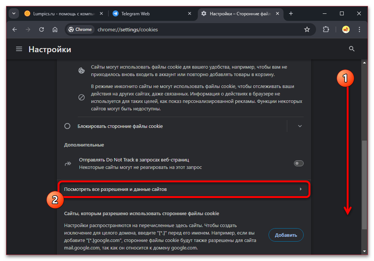Open the settings hamburger menu

tap(19, 49)
